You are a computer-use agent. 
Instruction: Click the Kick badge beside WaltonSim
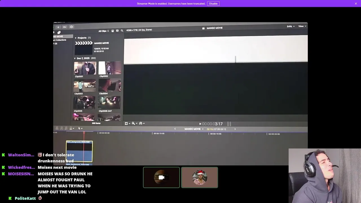[3, 155]
